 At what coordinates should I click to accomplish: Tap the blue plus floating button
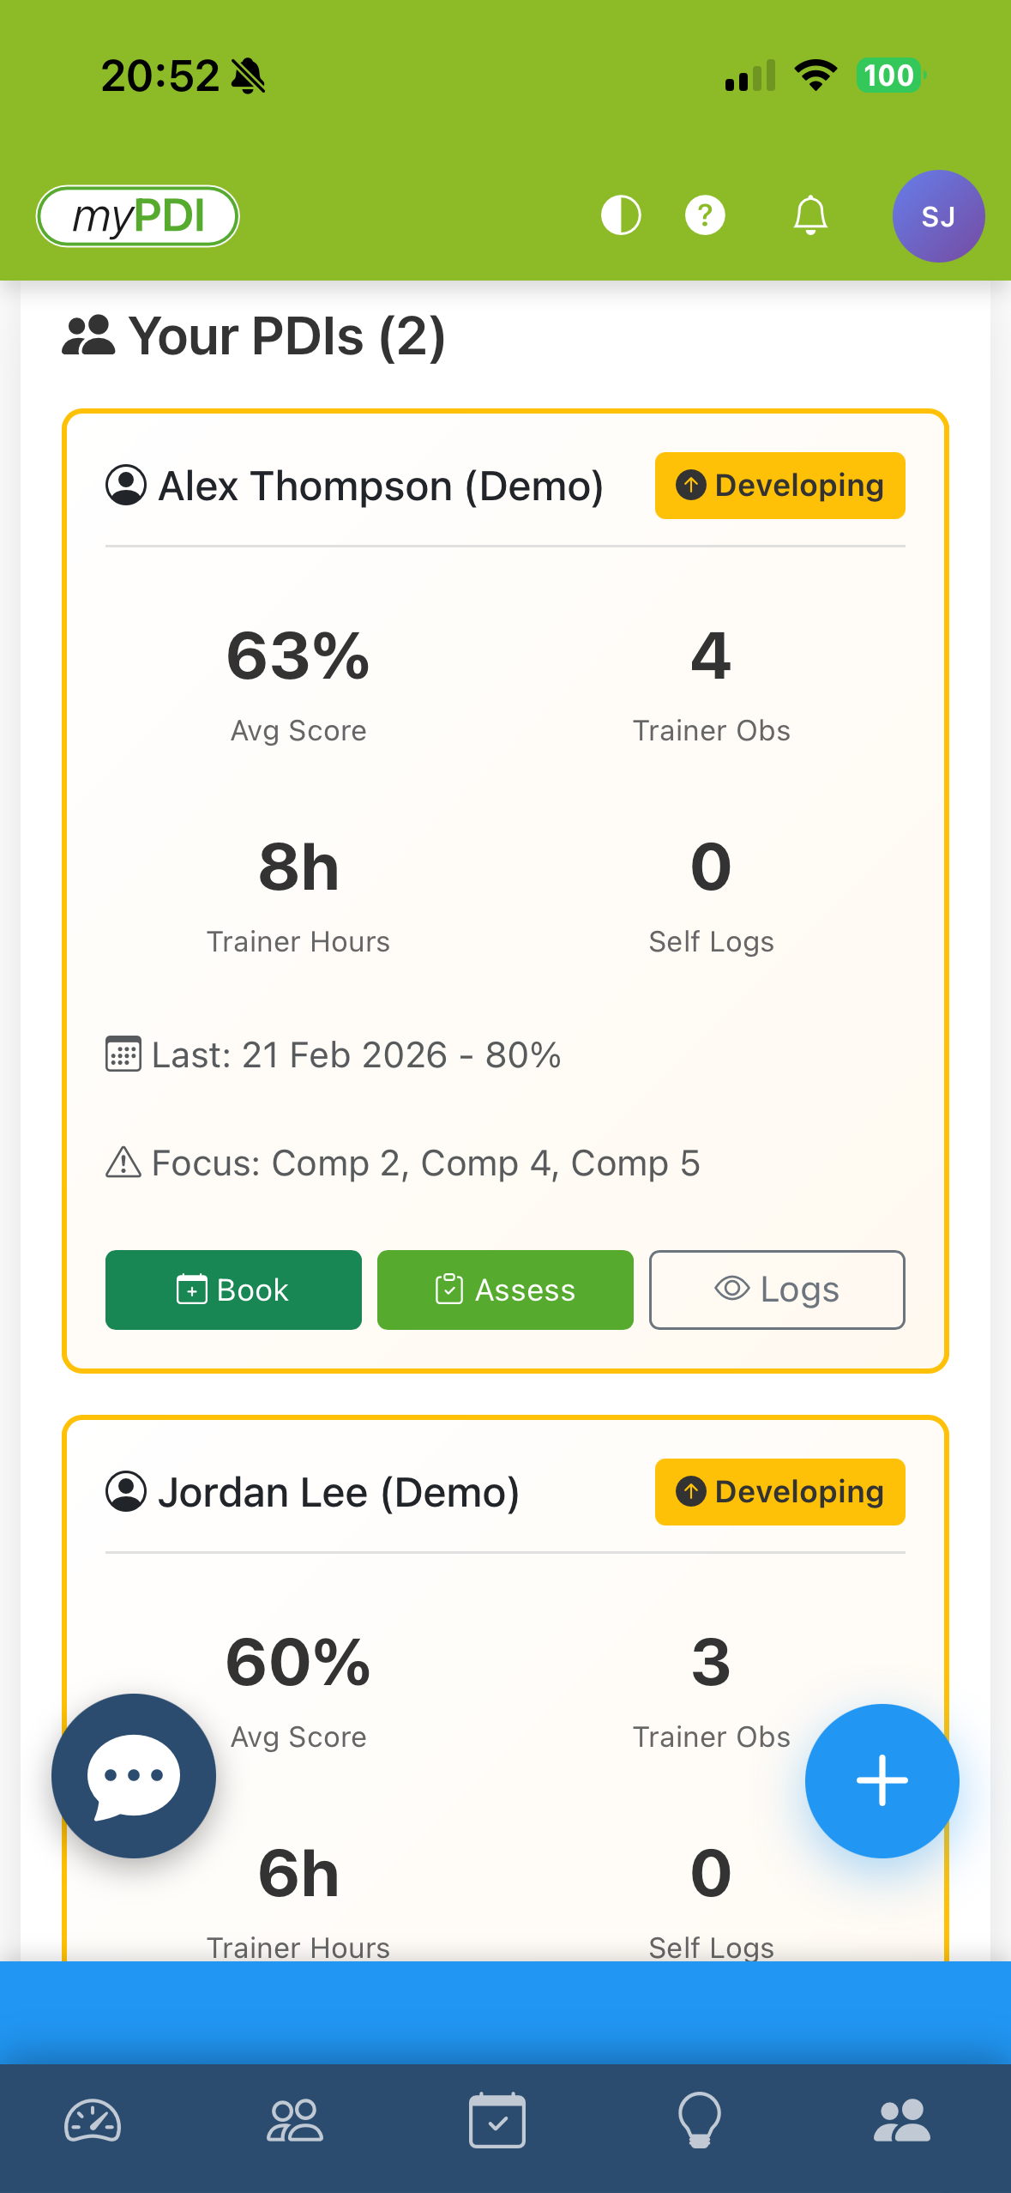(x=882, y=1780)
